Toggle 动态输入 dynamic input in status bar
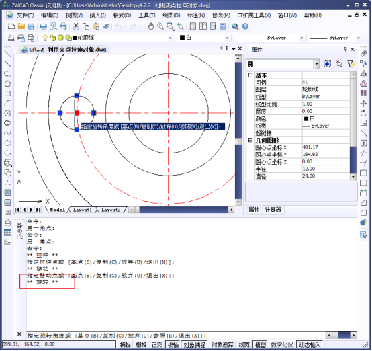The image size is (372, 351). [310, 344]
